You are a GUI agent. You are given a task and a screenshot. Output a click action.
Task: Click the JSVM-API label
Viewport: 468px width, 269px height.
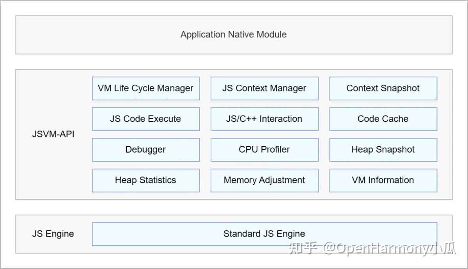(x=53, y=134)
